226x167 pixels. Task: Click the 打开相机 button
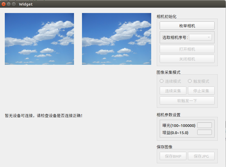(x=187, y=49)
